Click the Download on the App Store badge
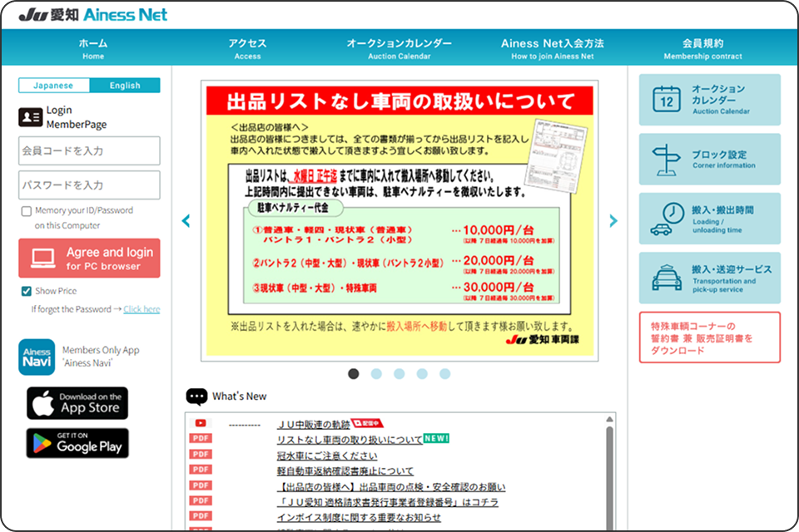The height and width of the screenshot is (532, 799). (x=77, y=403)
